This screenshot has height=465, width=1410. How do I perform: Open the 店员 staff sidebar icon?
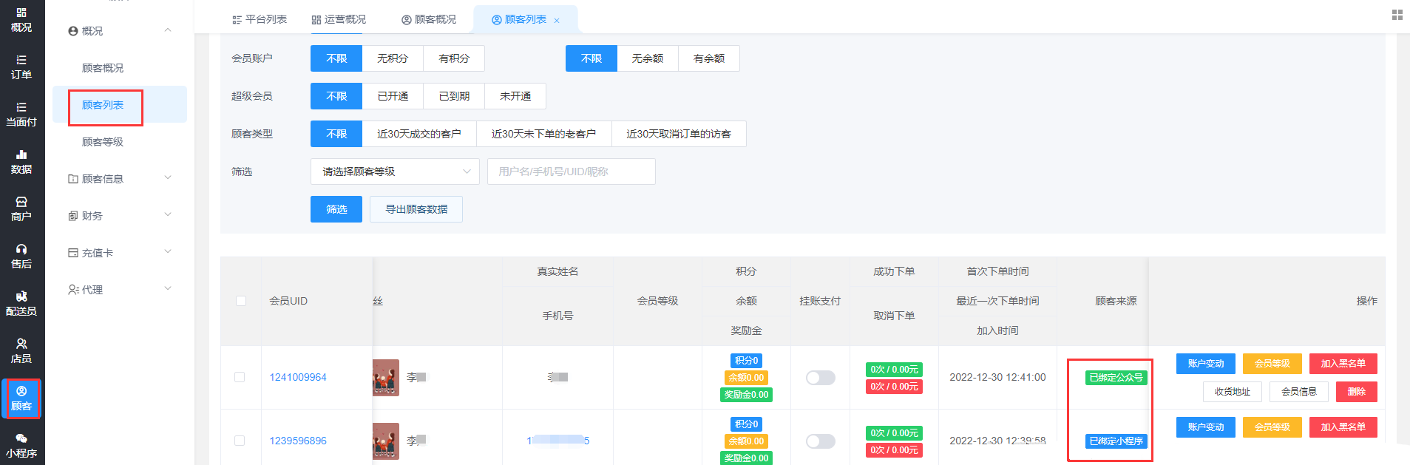[x=21, y=351]
